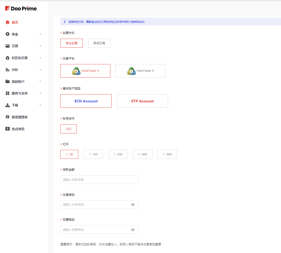
Task: Expand the 交易 sidebar menu chevron
Action: click(40, 46)
